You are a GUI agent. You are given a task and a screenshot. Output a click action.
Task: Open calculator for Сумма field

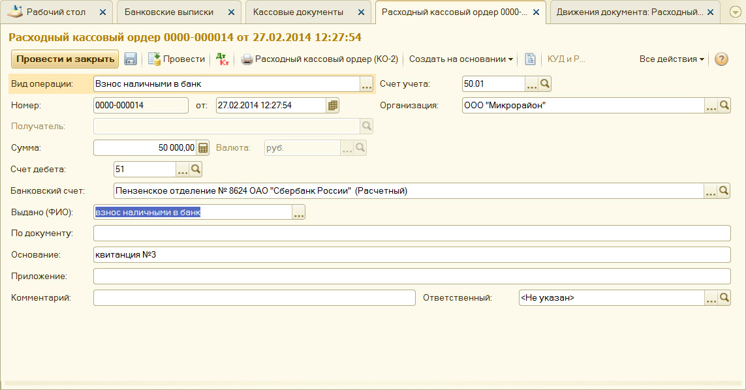pyautogui.click(x=203, y=148)
